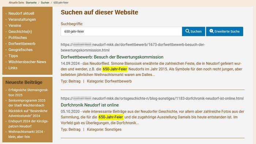Viewport: 256px width, 144px height.
Task: Open the Geografisches menu item
Action: pyautogui.click(x=20, y=50)
